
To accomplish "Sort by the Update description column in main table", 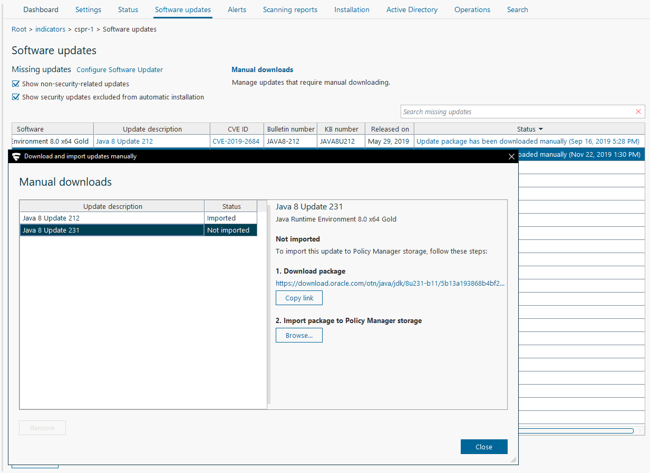I will 152,129.
